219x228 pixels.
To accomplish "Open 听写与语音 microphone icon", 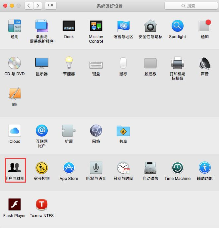I will (96, 168).
